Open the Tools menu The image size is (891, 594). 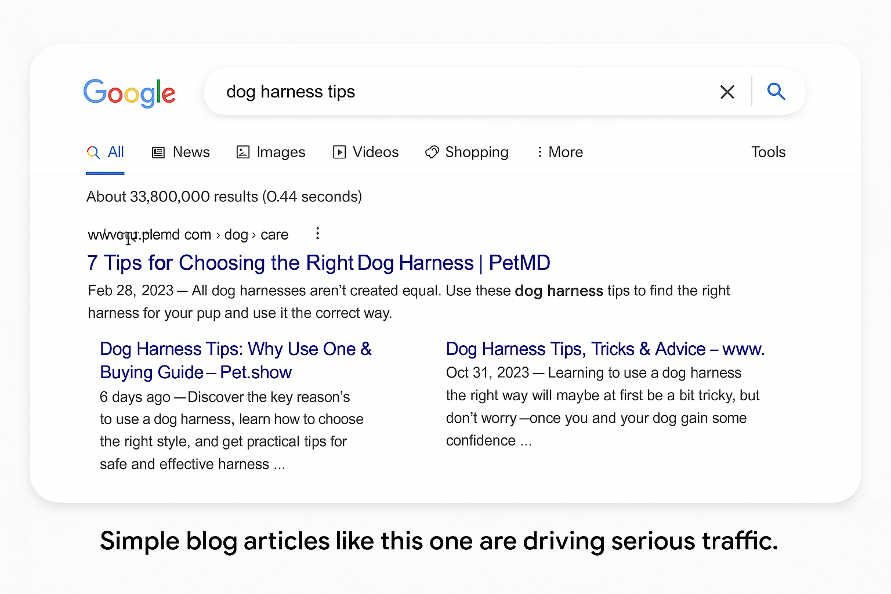768,152
